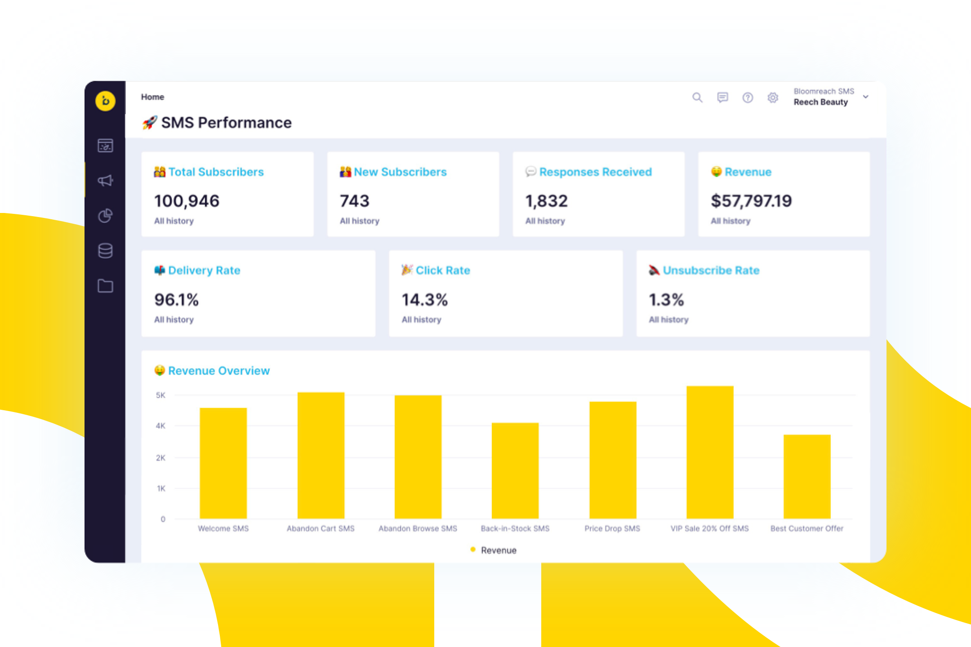The height and width of the screenshot is (647, 971).
Task: Open the data manager database icon
Action: 105,251
